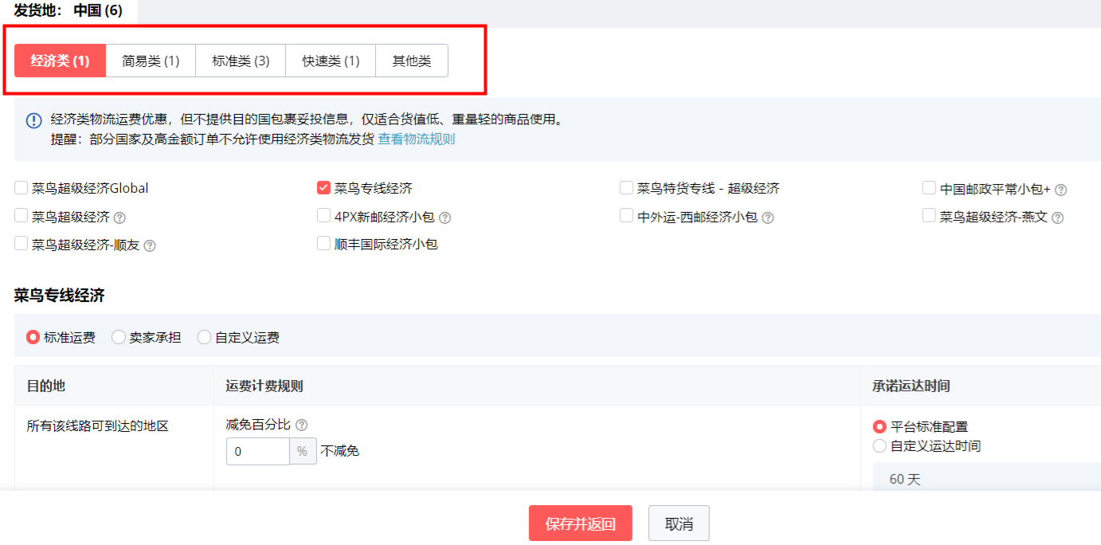Check the 菜鸟超级经济Global checkbox

[x=20, y=187]
